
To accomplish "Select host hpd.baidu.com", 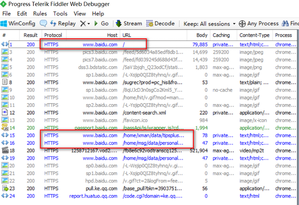I will pos(101,181).
